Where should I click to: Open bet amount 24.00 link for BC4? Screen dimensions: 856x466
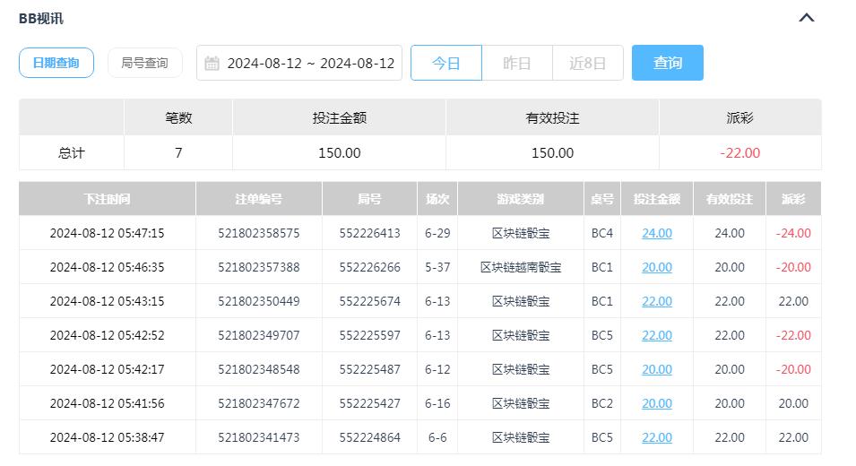pos(656,233)
